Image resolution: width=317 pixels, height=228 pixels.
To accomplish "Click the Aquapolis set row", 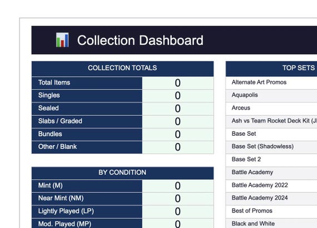I will pos(271,96).
